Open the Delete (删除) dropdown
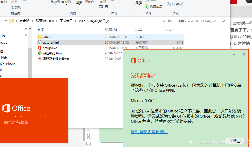 [79, 3]
